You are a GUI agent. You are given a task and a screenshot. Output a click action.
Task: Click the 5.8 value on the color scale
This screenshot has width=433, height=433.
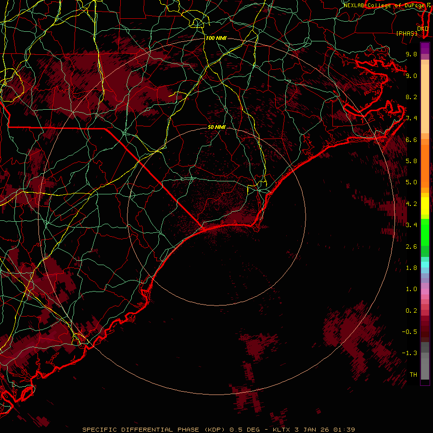coord(411,161)
